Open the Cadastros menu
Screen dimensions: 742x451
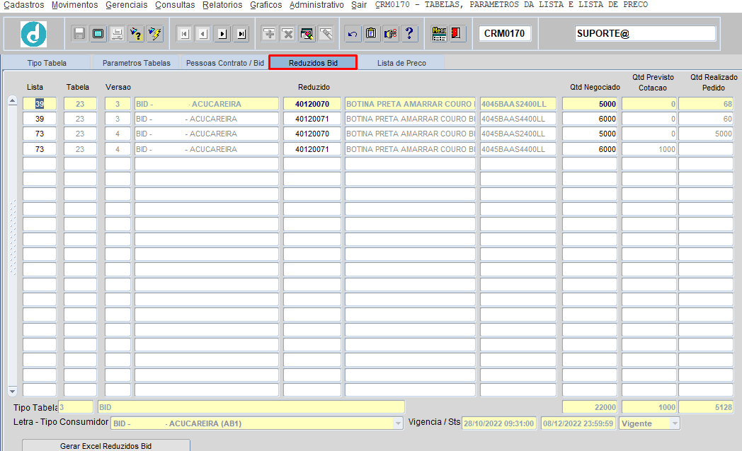tap(23, 5)
